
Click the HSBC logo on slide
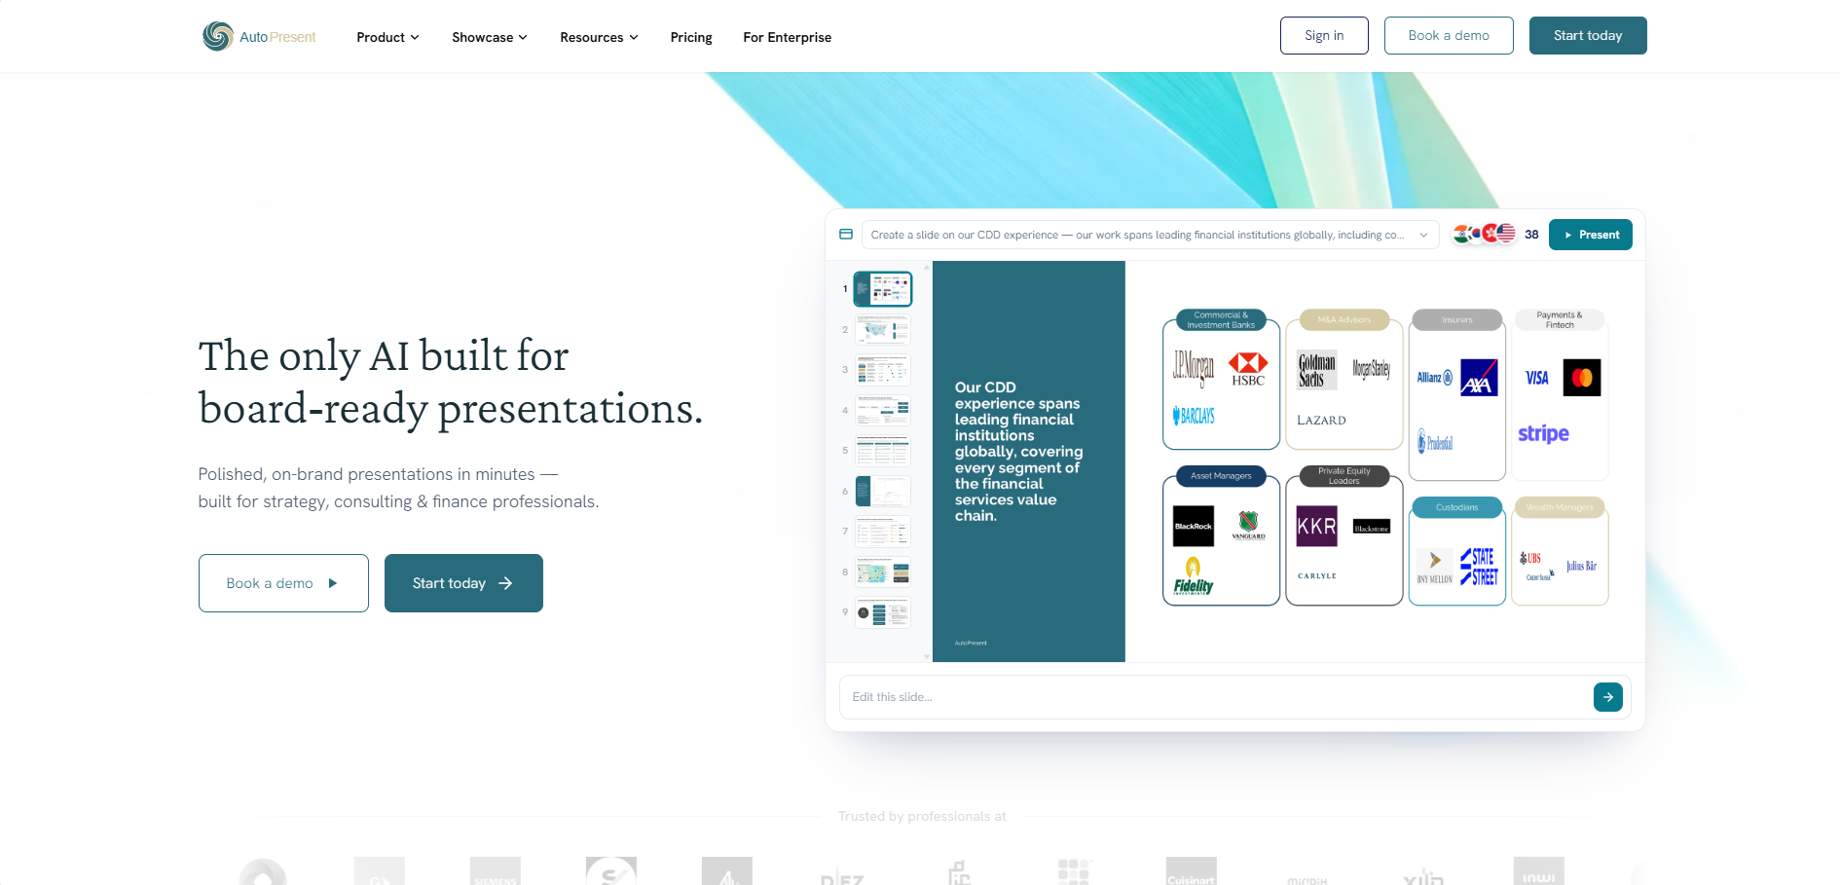pos(1248,370)
